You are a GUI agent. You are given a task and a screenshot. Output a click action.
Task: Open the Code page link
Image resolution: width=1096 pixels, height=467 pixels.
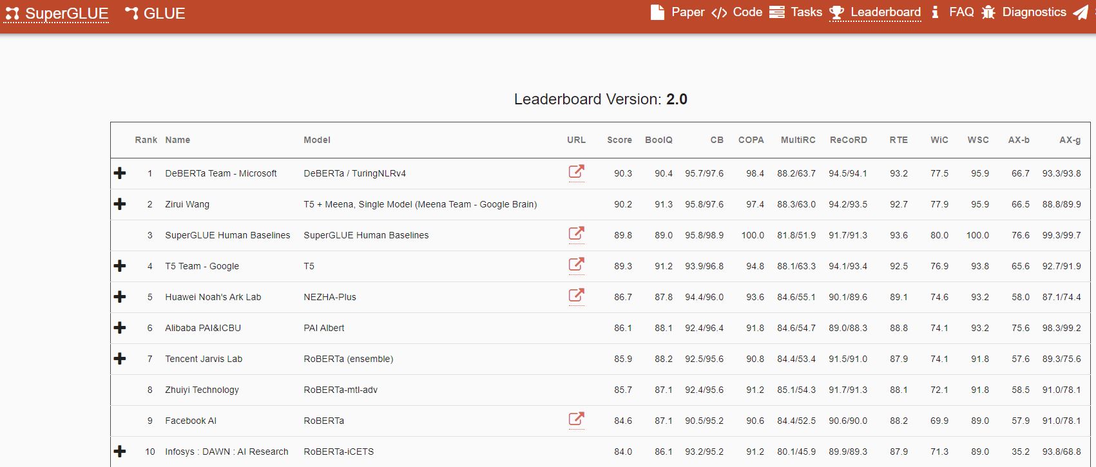[747, 12]
